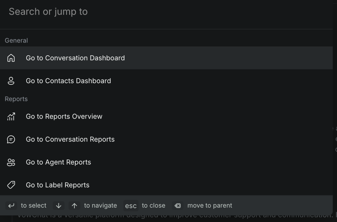Click the enter key icon in footer

pos(11,205)
